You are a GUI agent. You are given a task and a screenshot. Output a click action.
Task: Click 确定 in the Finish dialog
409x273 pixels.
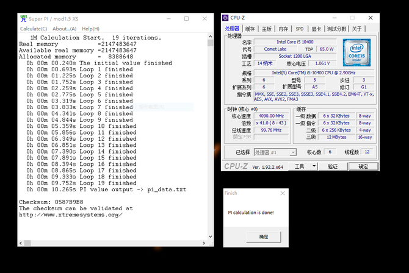264,237
